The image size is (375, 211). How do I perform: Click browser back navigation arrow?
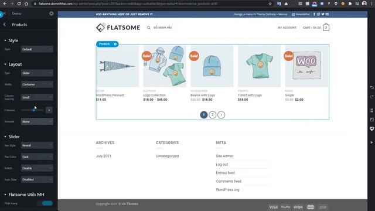tap(5, 4)
